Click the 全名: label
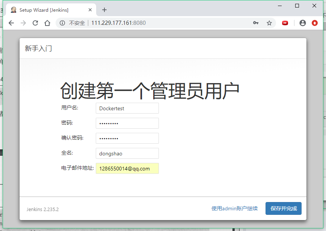326x231 pixels. pos(67,153)
